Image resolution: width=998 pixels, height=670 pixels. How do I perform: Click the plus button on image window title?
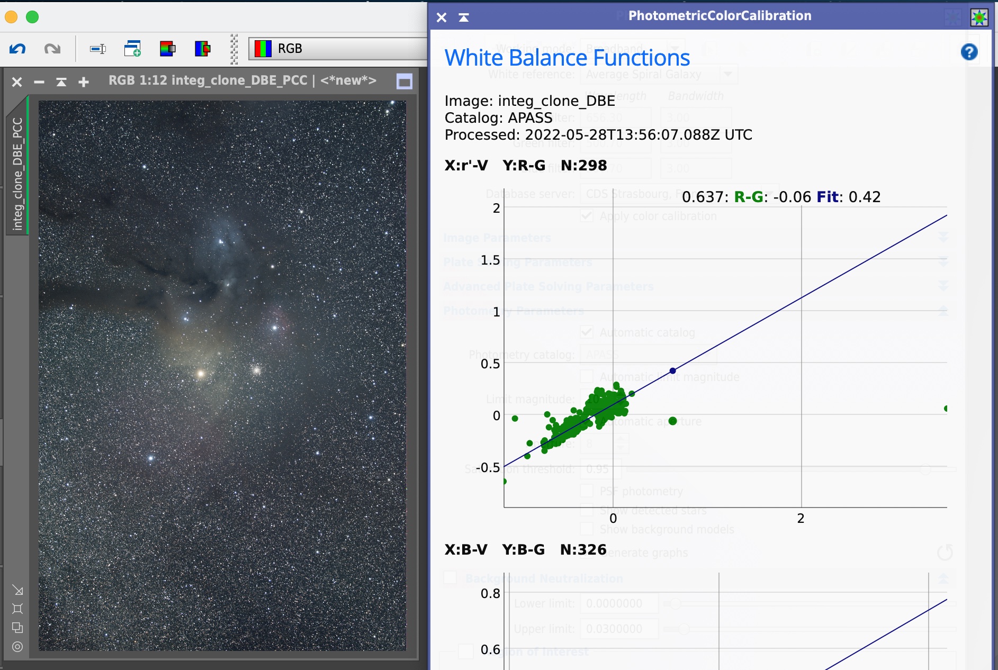[x=84, y=82]
